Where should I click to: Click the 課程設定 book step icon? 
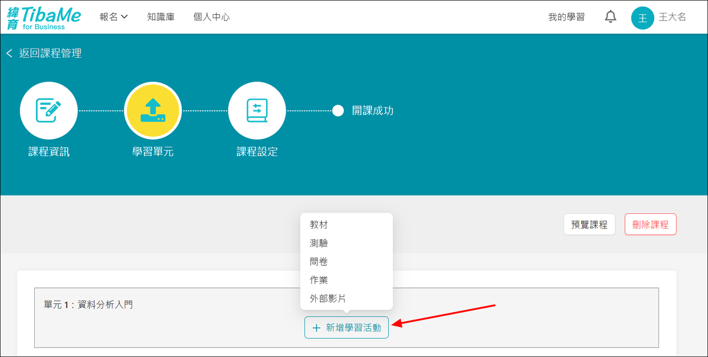coord(257,111)
